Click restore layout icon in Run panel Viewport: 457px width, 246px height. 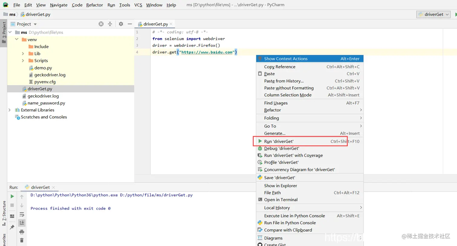[x=12, y=216]
